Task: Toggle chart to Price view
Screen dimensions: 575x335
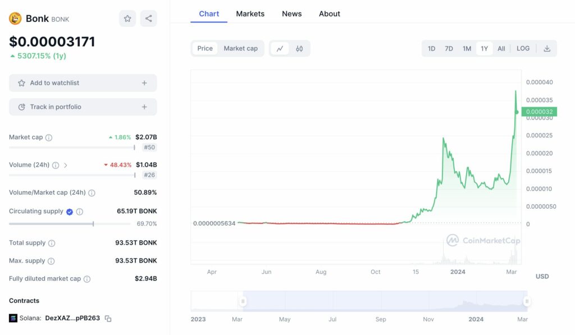Action: click(205, 48)
